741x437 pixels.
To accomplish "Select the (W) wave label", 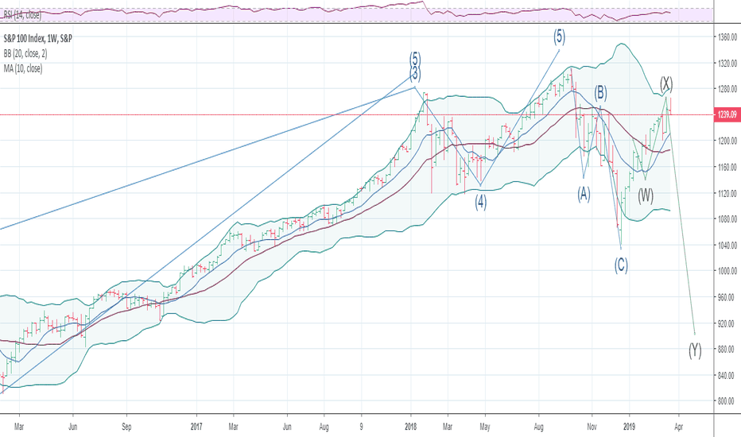I will click(x=646, y=195).
